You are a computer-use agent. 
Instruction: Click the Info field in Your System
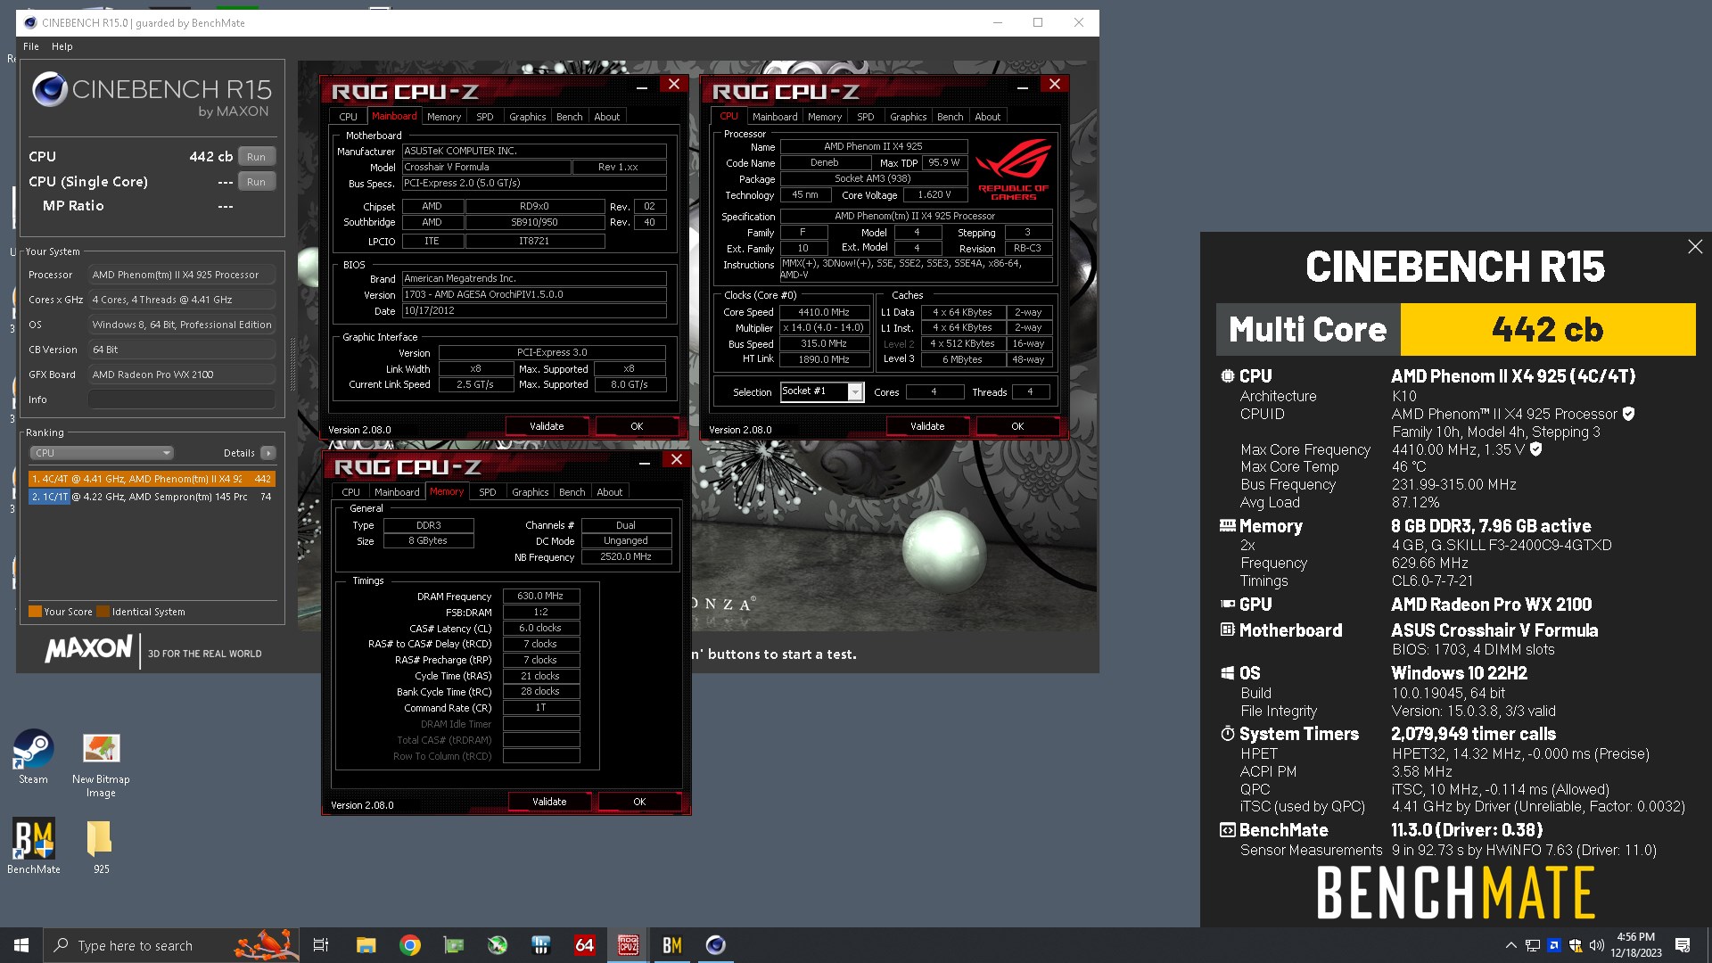pos(181,399)
